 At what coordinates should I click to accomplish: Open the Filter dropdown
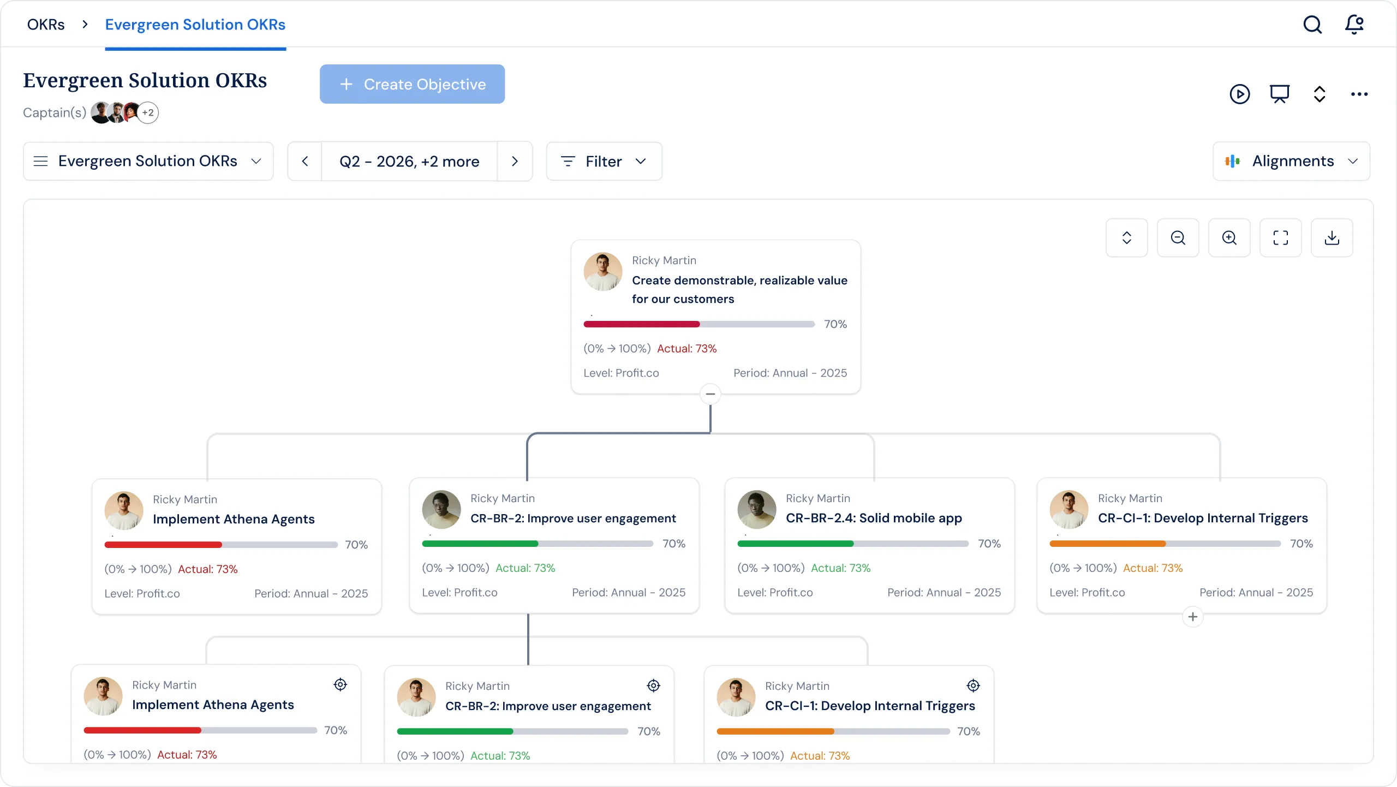click(604, 162)
